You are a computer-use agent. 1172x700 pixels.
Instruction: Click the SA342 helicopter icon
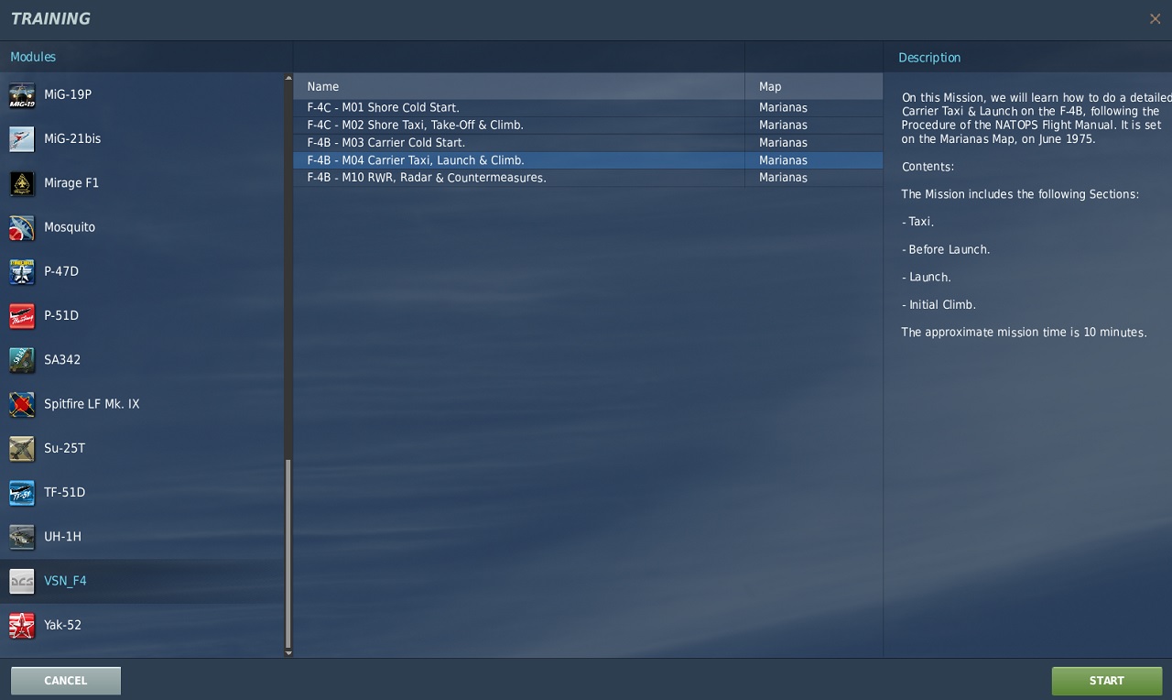(22, 360)
